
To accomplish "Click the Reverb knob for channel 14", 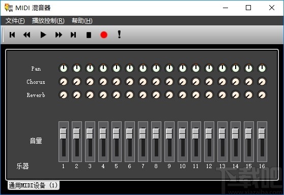I will click(x=236, y=95).
